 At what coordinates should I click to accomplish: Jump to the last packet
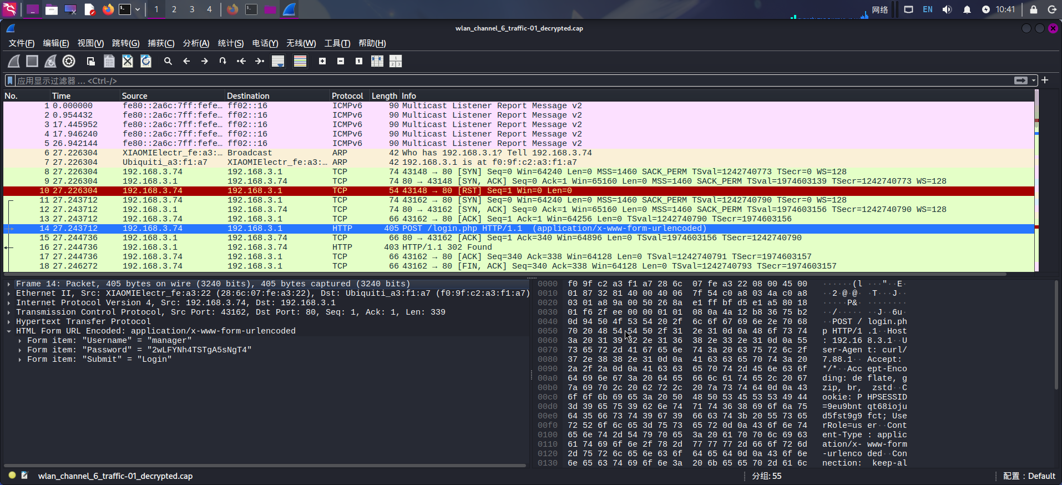(260, 61)
